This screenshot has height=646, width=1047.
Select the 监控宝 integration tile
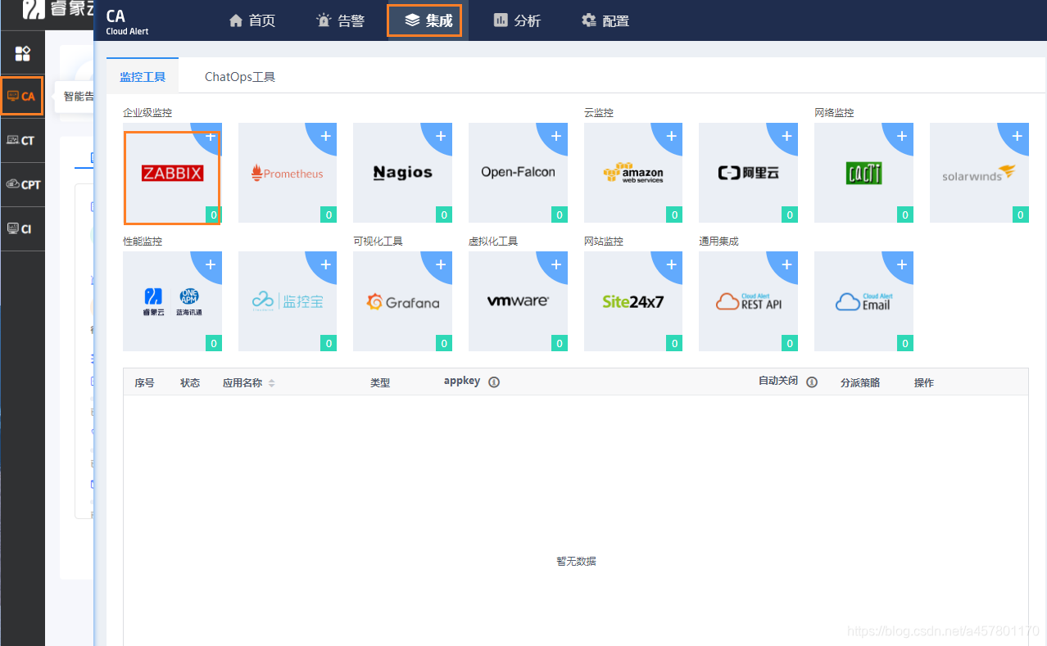click(288, 301)
